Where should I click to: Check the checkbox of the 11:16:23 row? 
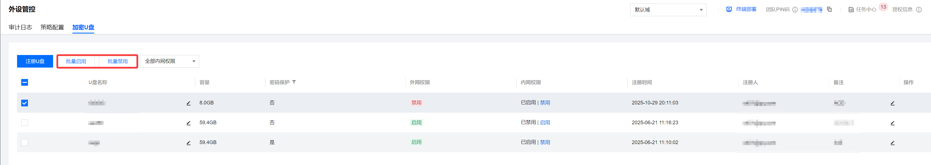25,123
